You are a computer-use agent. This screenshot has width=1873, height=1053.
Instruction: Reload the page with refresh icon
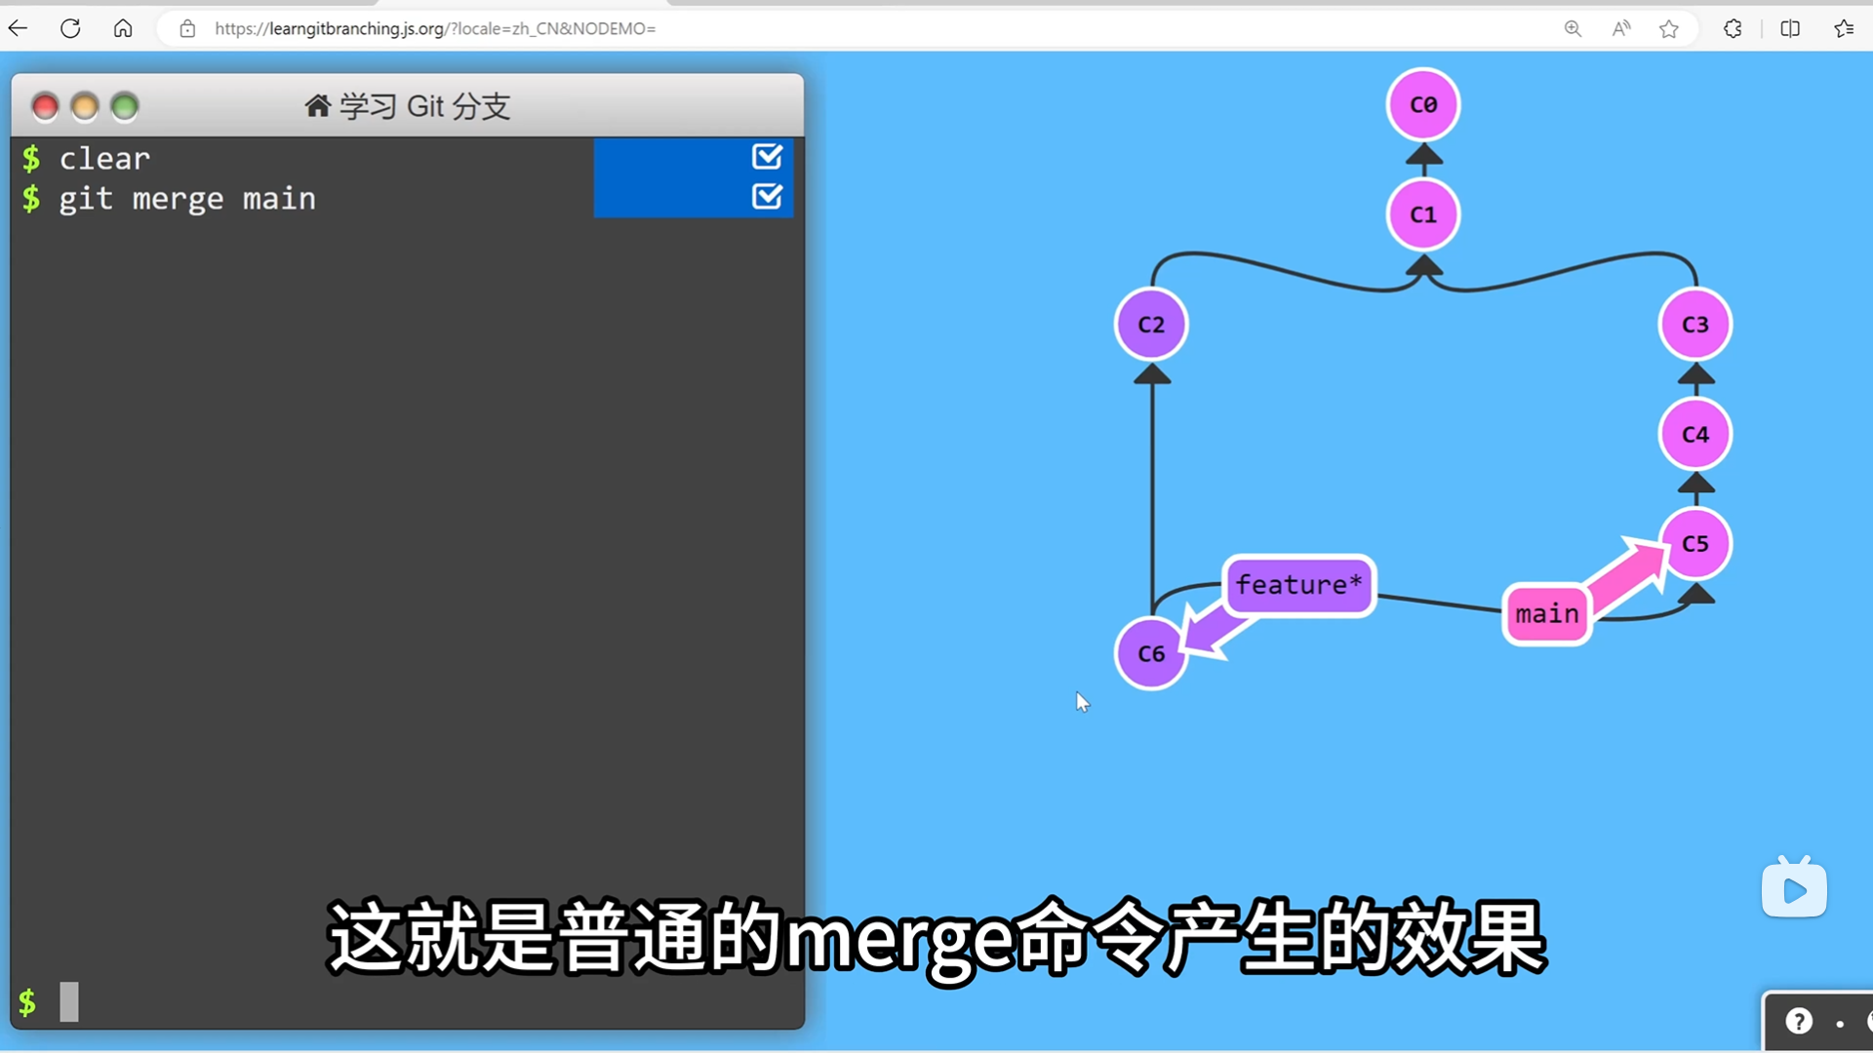point(70,28)
